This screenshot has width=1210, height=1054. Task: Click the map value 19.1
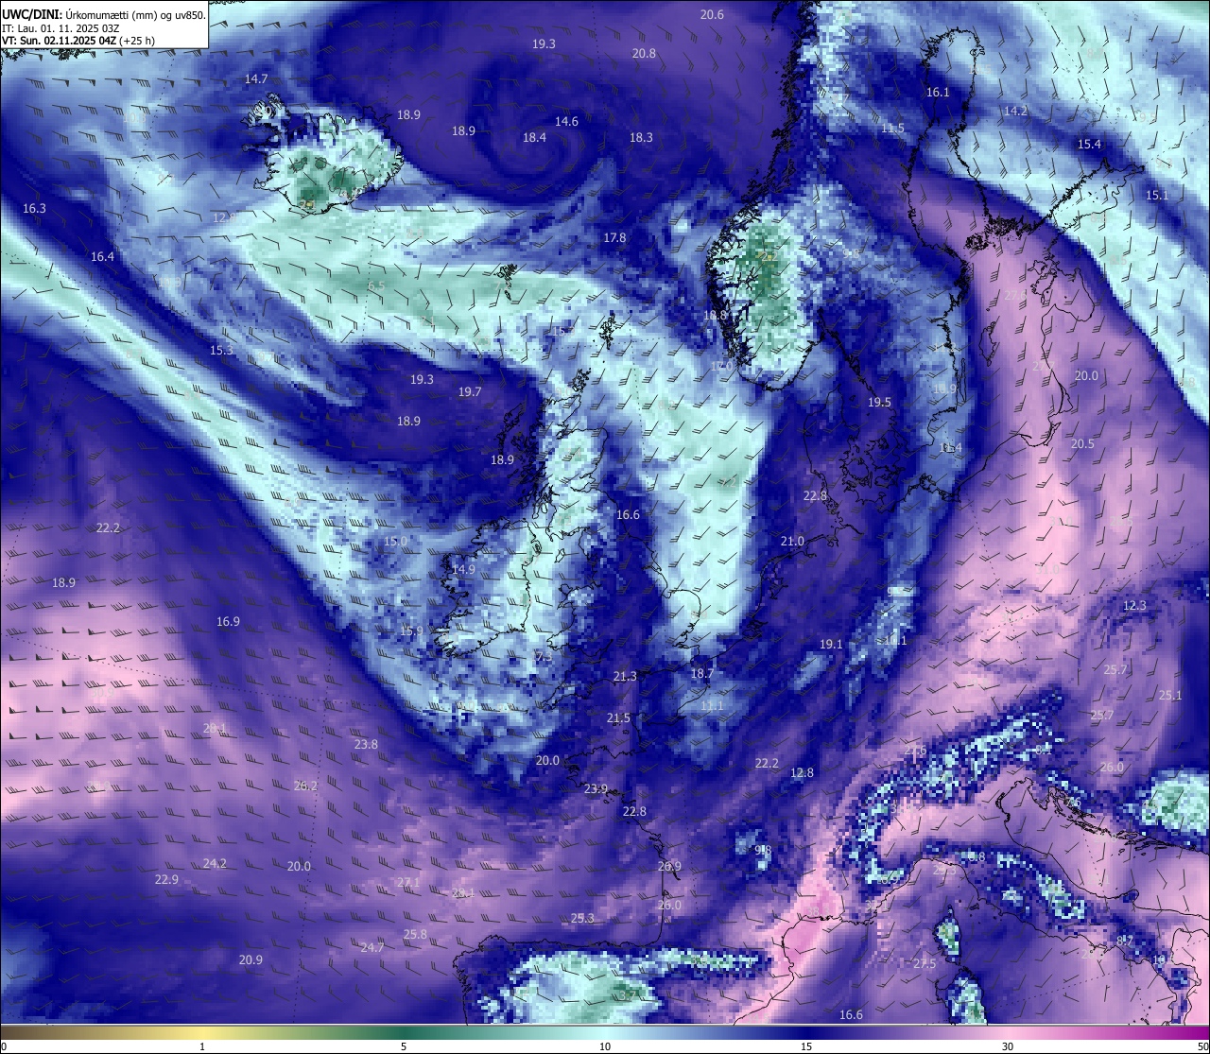click(x=831, y=644)
